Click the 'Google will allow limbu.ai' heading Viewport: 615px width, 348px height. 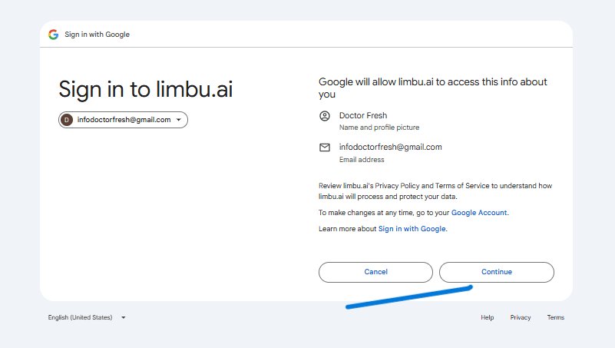(432, 88)
